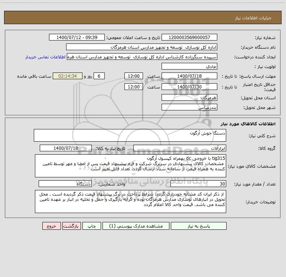Click the goods need date field 1400/07/18
286x277 pixels.
pyautogui.click(x=66, y=148)
